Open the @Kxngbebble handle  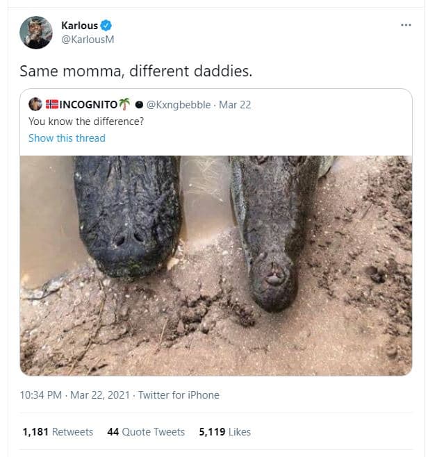(x=178, y=104)
